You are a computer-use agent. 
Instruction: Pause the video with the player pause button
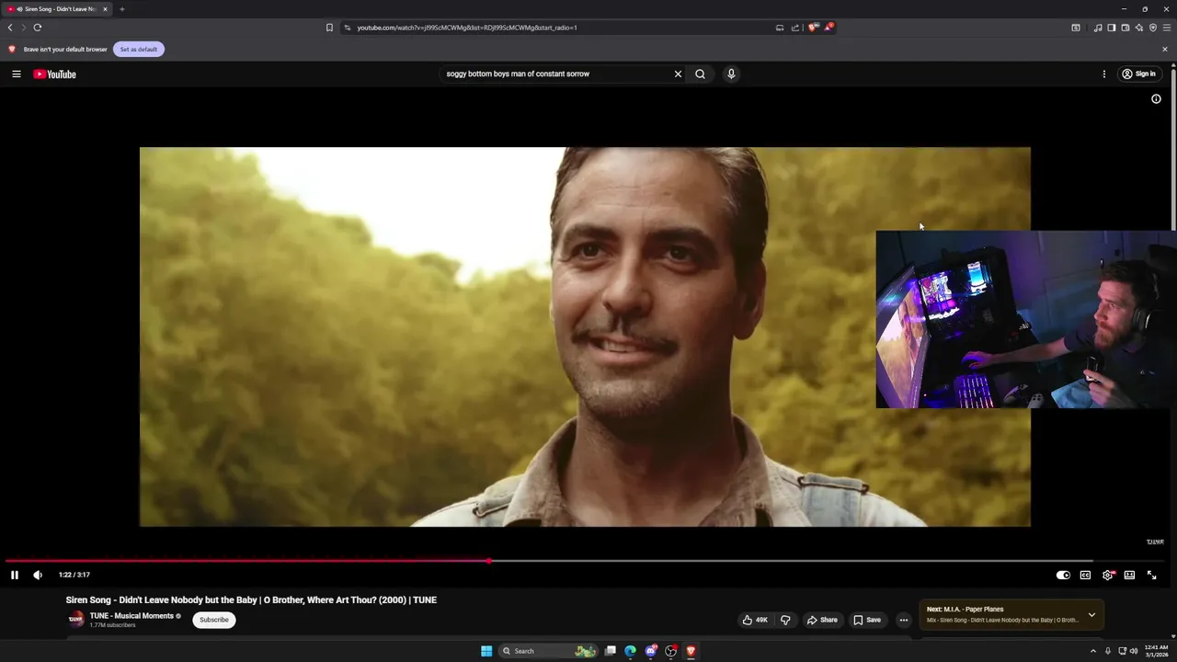click(x=15, y=575)
